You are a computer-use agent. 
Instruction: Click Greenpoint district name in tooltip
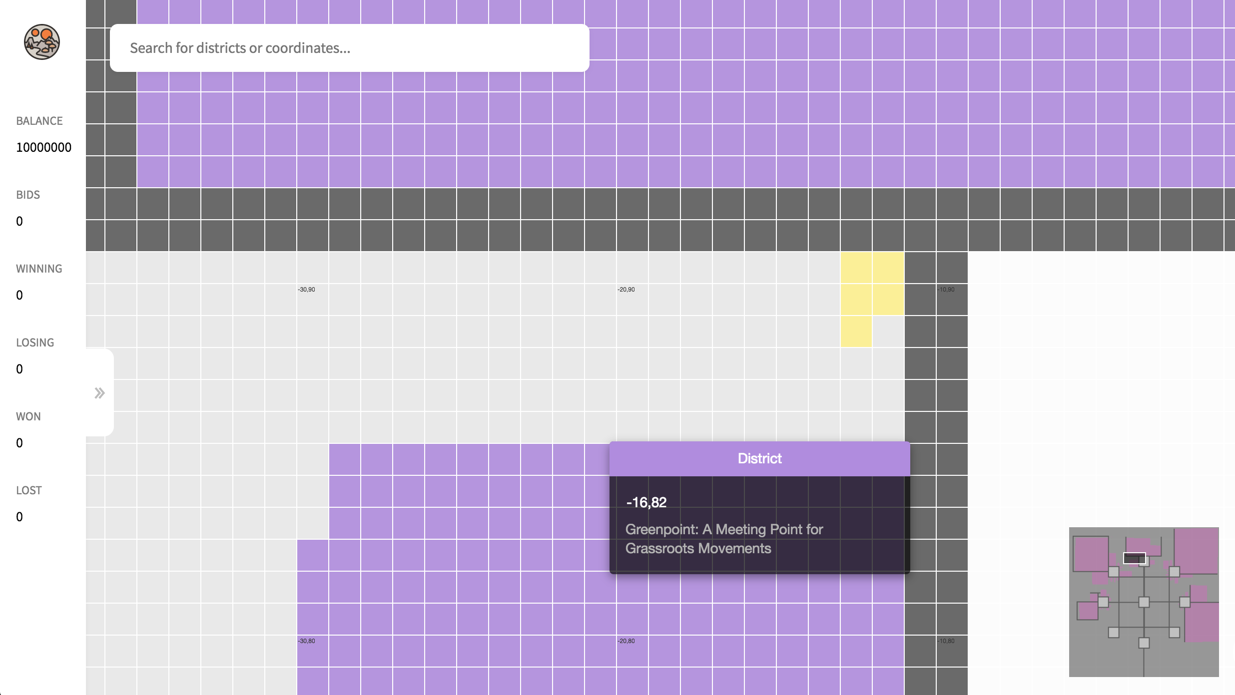pos(724,539)
